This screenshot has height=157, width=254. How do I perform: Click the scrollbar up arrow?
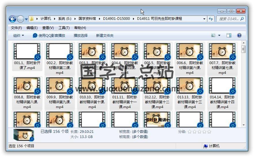(243, 43)
